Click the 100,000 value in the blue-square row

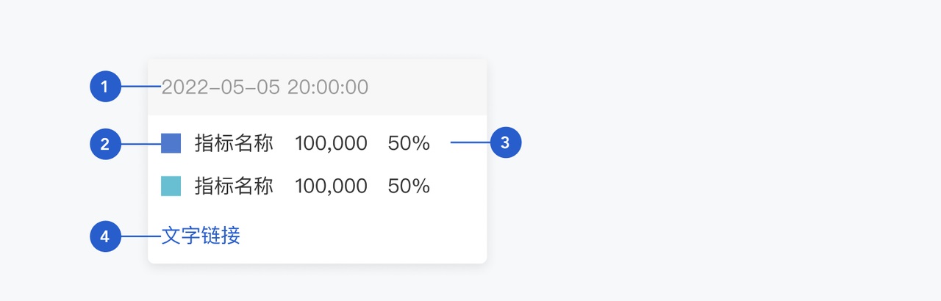tap(331, 144)
